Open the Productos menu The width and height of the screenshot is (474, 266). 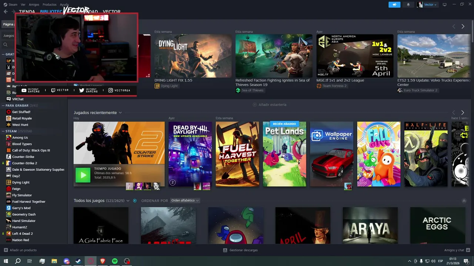(x=50, y=4)
